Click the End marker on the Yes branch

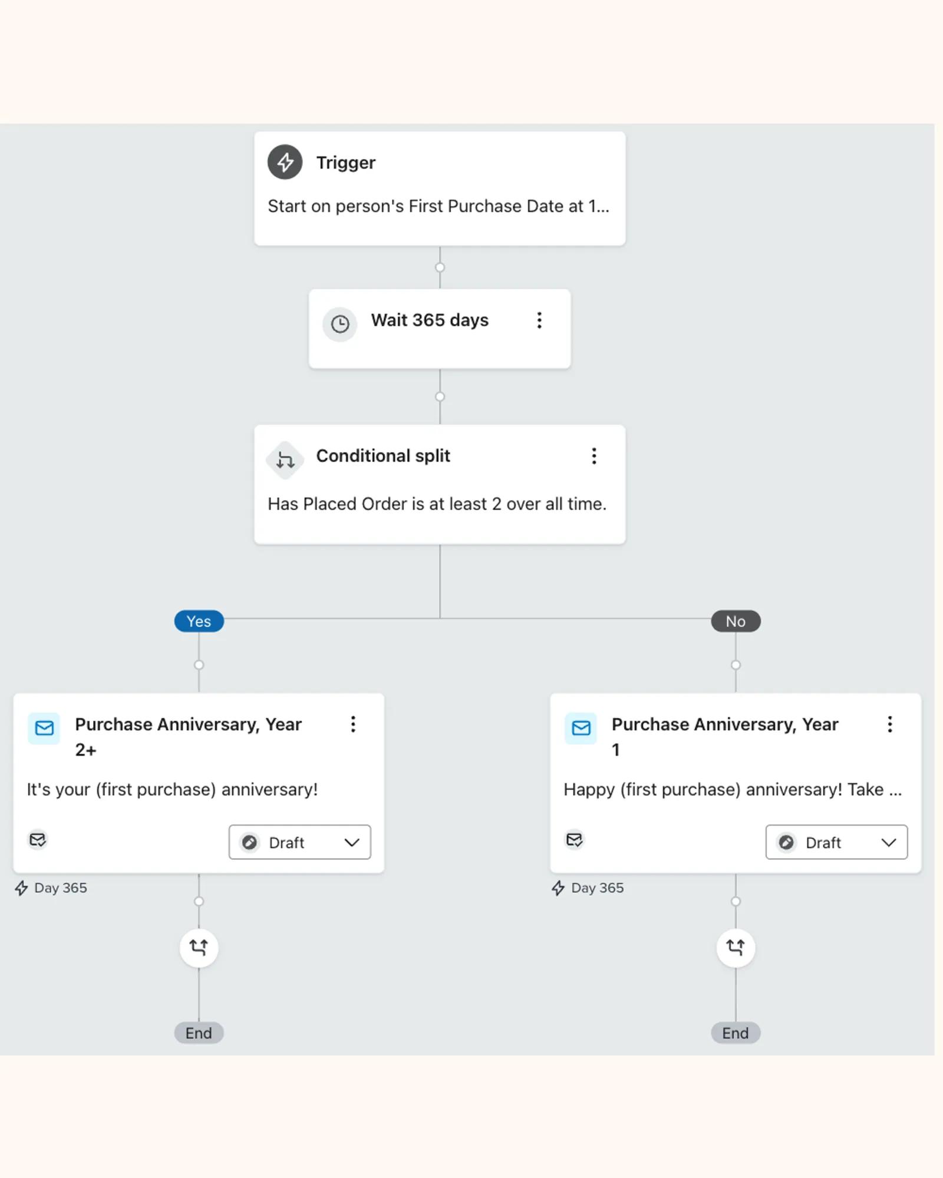(199, 1033)
